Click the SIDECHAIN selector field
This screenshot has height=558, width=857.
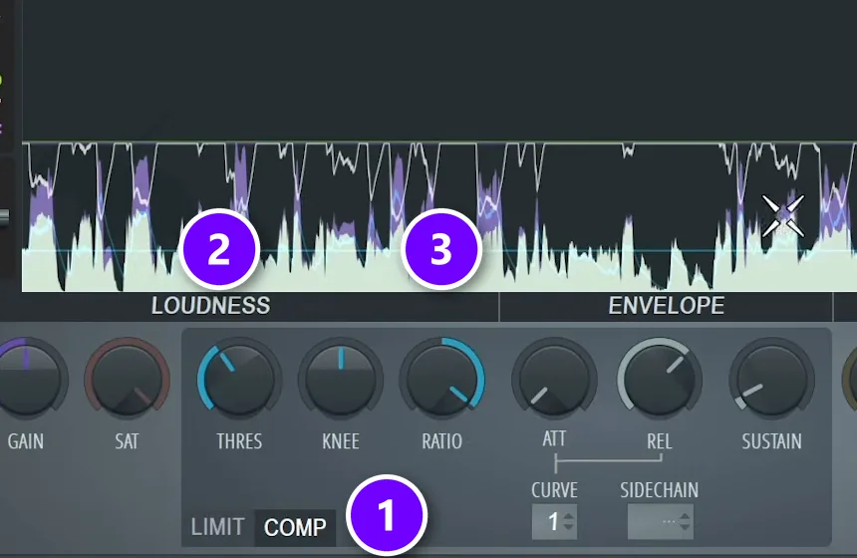[661, 522]
